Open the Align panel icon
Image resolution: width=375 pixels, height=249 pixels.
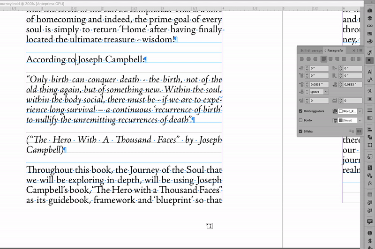370,129
